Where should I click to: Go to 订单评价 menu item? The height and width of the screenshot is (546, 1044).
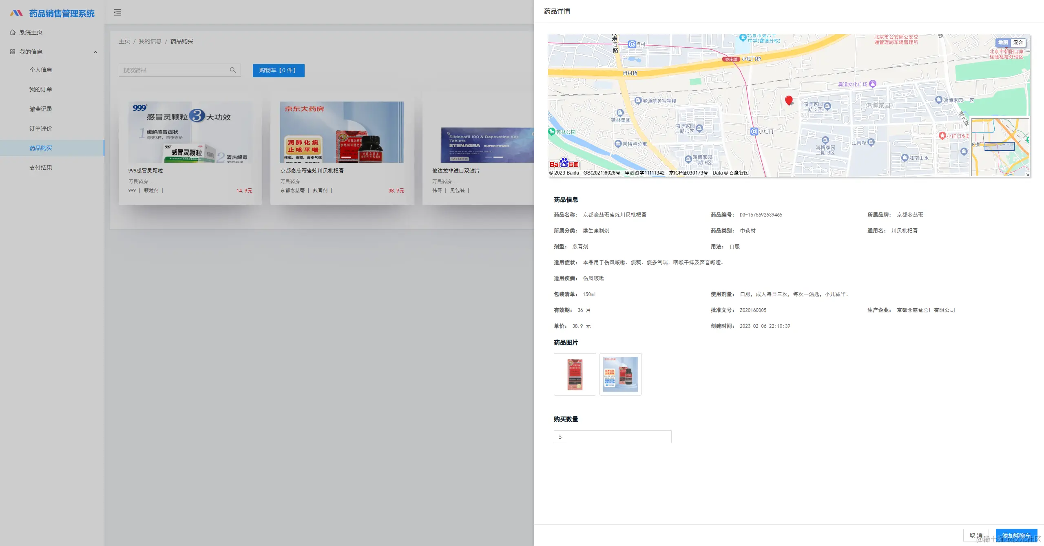pos(41,128)
